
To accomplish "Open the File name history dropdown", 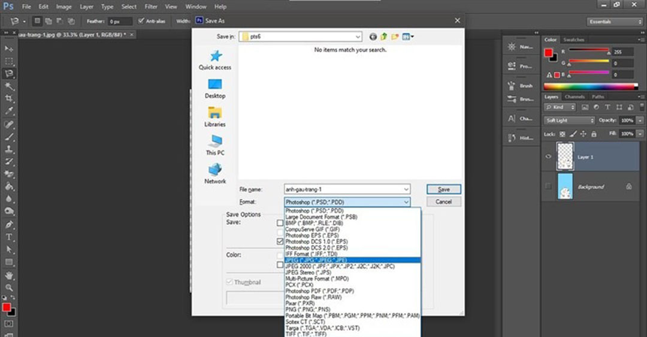I will pyautogui.click(x=406, y=189).
